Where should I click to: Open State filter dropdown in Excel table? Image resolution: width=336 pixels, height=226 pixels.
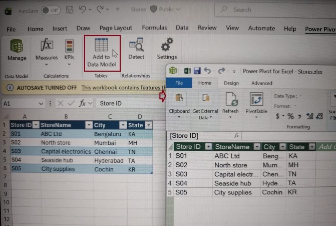click(x=149, y=125)
